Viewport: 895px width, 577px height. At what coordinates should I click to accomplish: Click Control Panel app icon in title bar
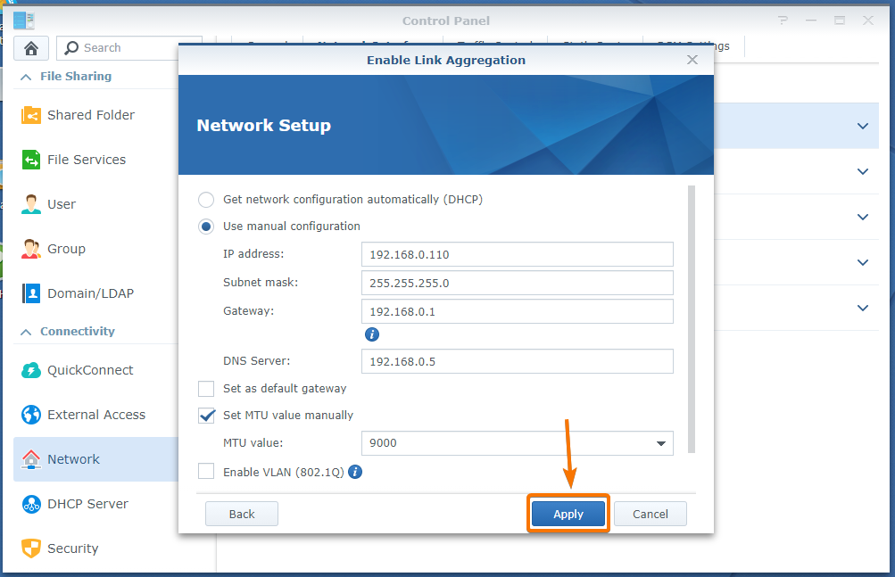coord(24,21)
